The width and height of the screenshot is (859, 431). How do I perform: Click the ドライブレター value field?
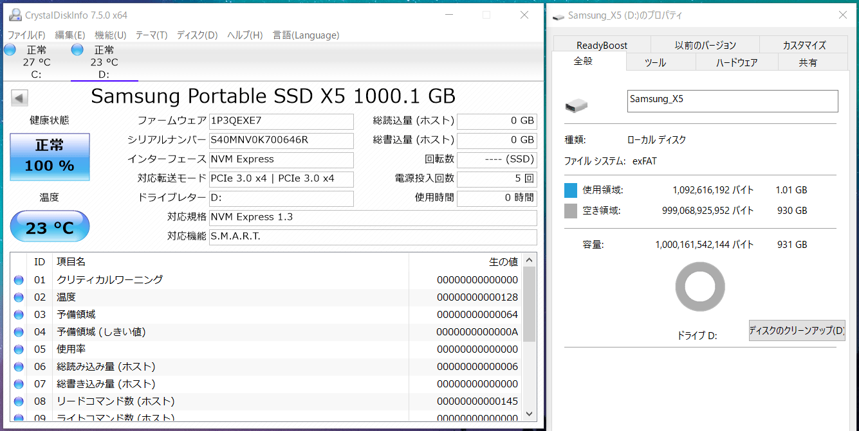pos(282,198)
